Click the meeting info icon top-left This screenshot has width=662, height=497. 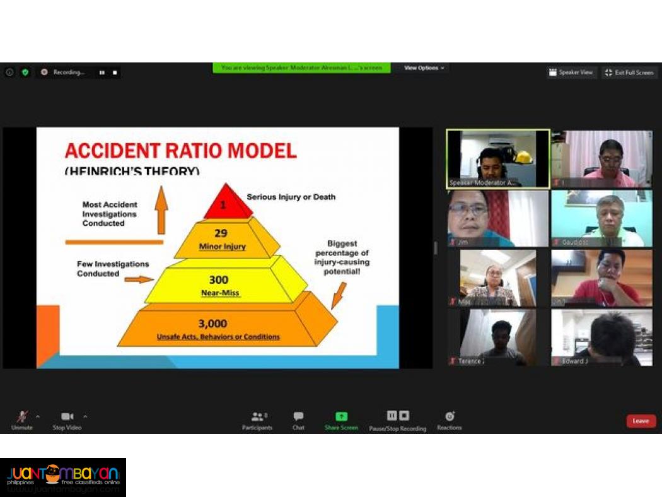click(x=9, y=72)
